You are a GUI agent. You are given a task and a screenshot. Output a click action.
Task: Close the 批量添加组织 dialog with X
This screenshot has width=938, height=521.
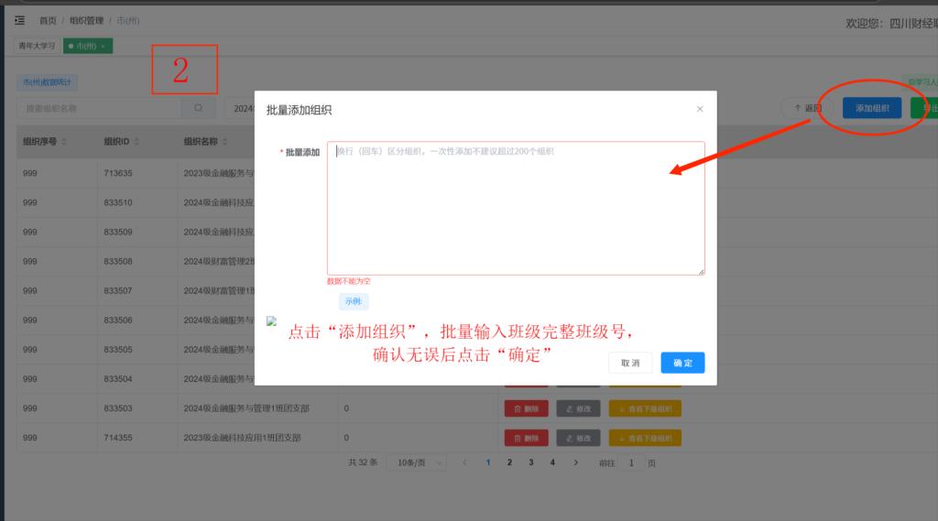click(x=700, y=109)
